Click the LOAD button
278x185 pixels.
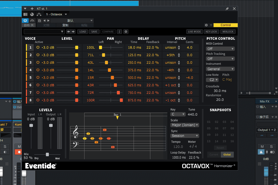click(x=83, y=32)
